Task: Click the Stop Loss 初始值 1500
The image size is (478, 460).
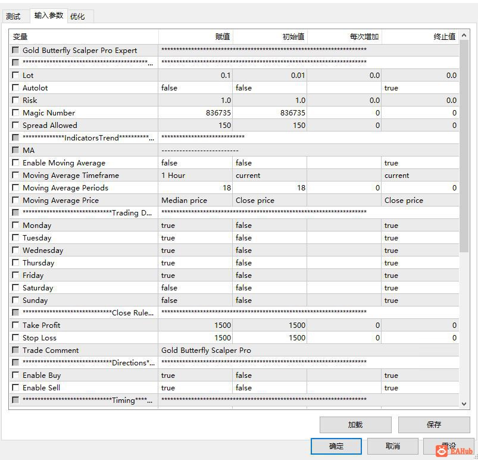Action: (x=270, y=338)
